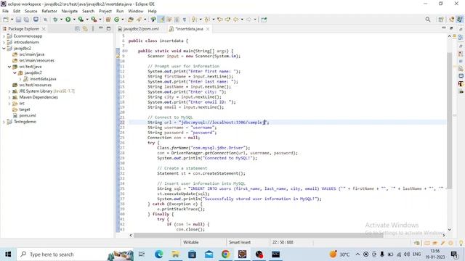Toggle Link with Editor in Package Explorer
Viewport: 465px width, 261px height.
coord(85,29)
